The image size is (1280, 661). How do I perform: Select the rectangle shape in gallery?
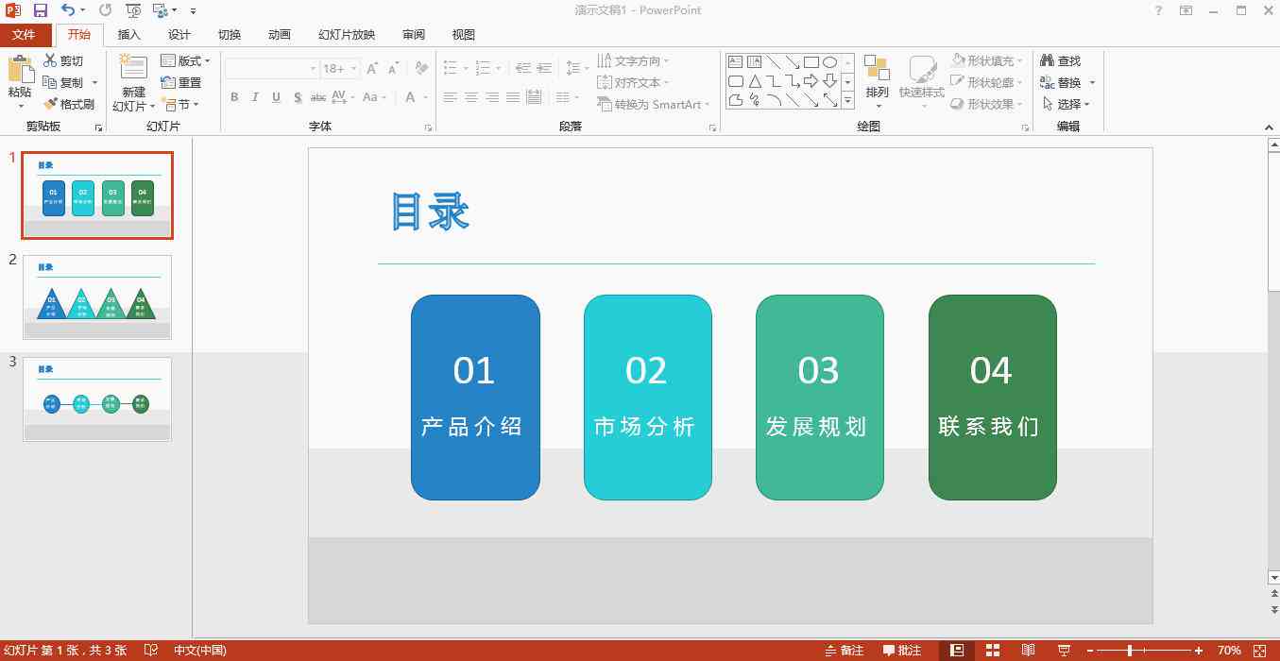click(811, 62)
